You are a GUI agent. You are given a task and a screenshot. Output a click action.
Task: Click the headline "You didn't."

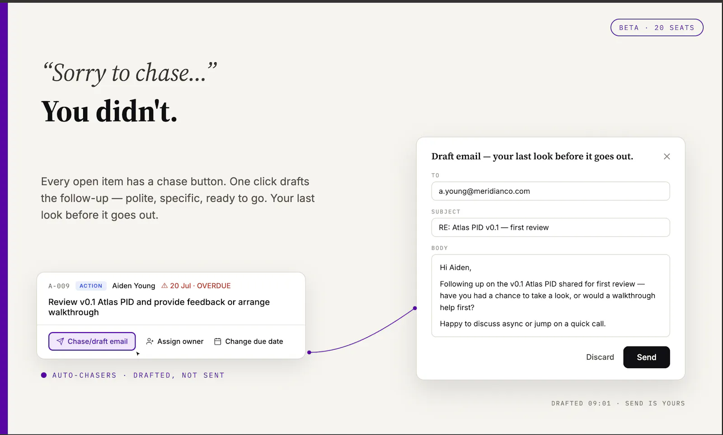[109, 111]
